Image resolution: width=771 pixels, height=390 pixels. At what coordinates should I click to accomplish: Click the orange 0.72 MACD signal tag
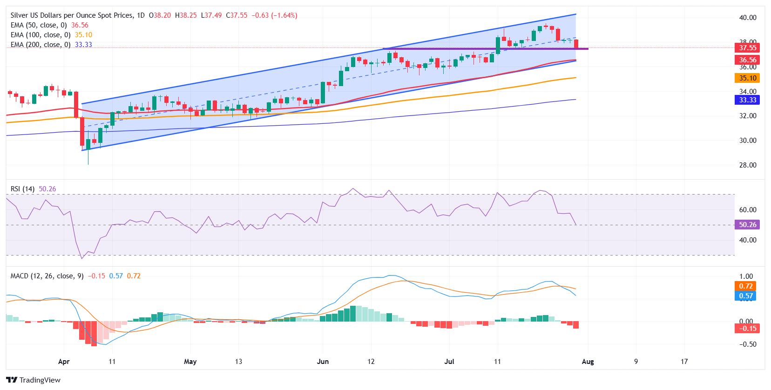click(745, 286)
